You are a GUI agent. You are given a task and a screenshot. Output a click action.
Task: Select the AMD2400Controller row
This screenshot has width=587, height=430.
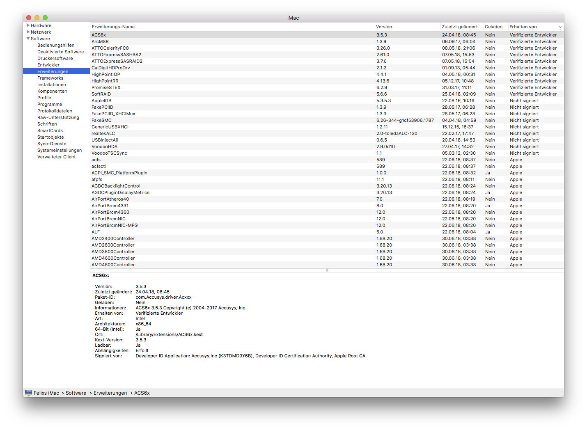click(327, 238)
